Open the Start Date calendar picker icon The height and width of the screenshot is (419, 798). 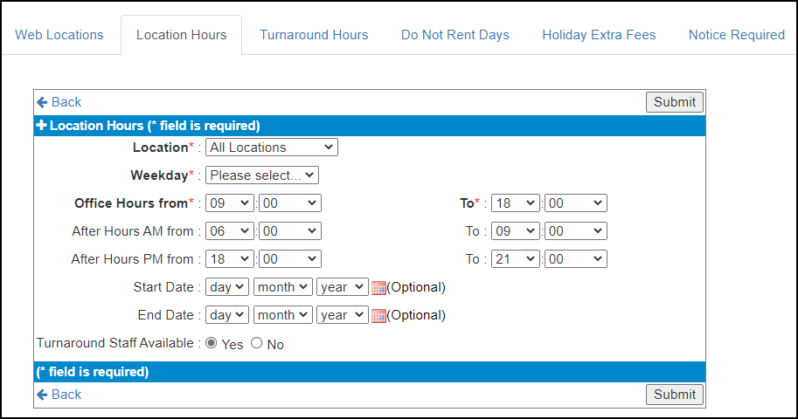378,287
